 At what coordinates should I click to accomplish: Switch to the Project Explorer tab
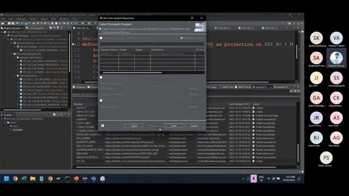coord(12,28)
